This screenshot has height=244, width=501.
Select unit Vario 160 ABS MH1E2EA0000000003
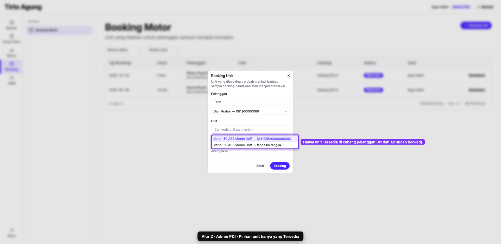click(255, 139)
